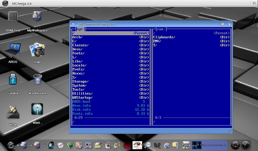Open the Wirel.. wireless desktop icon
This screenshot has width=258, height=151.
click(x=37, y=109)
